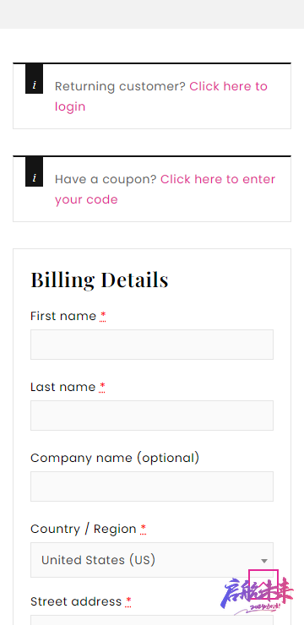Click the Last name required asterisk
This screenshot has width=304, height=625.
102,387
